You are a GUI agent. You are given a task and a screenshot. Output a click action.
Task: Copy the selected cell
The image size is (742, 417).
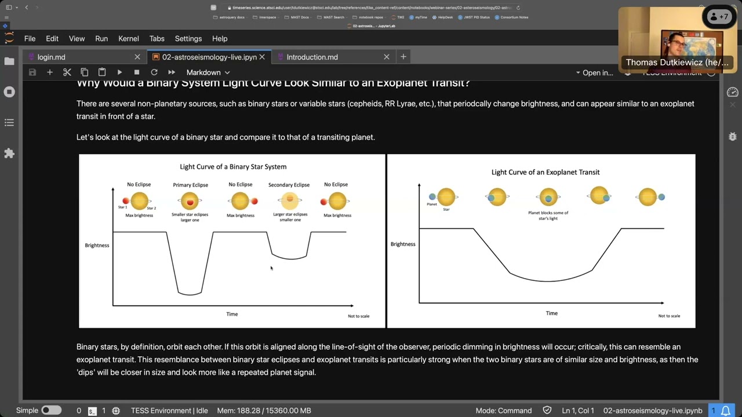point(85,72)
